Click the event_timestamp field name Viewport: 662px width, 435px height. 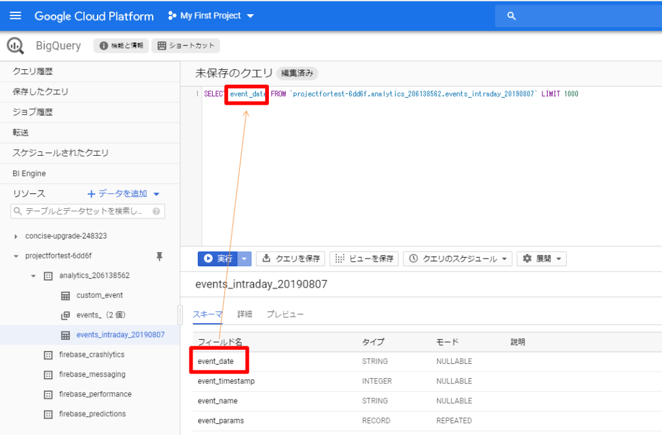(x=226, y=381)
